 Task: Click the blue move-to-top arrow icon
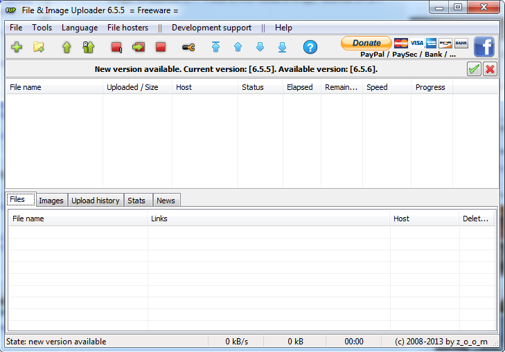(215, 47)
